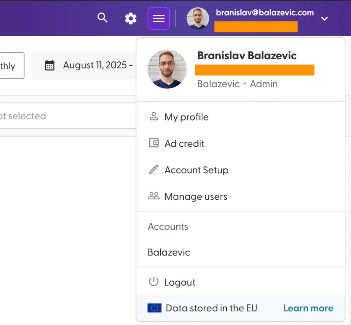Screen dimensions: 351x325
Task: Click Logout in the account menu
Action: pyautogui.click(x=240, y=282)
